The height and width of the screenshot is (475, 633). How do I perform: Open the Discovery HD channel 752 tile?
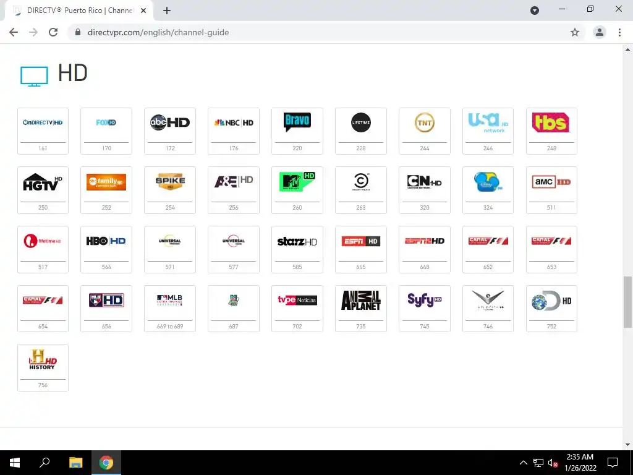pos(551,309)
